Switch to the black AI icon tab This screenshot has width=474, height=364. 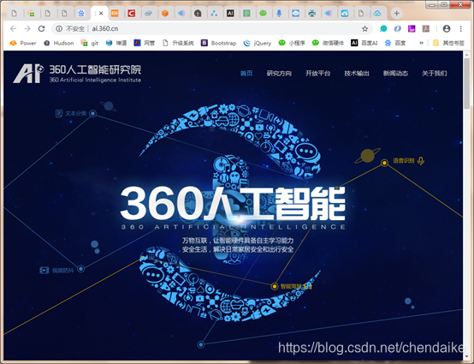tap(230, 14)
